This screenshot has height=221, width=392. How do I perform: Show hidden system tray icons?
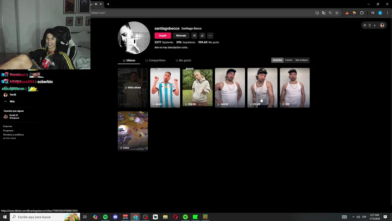pyautogui.click(x=353, y=217)
